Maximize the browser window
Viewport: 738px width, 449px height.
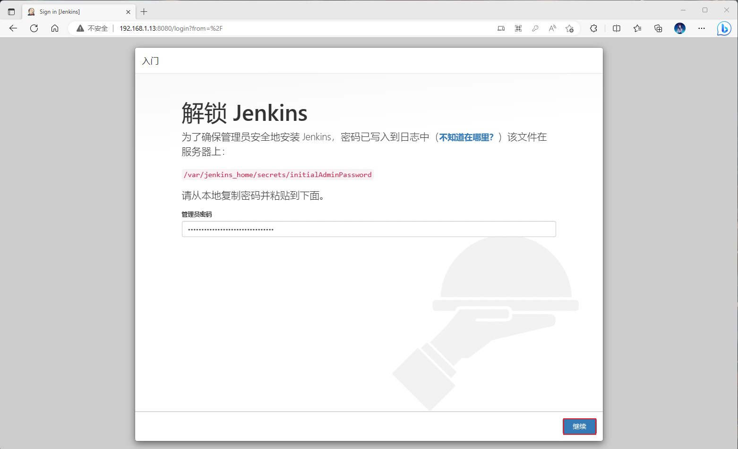click(x=705, y=10)
